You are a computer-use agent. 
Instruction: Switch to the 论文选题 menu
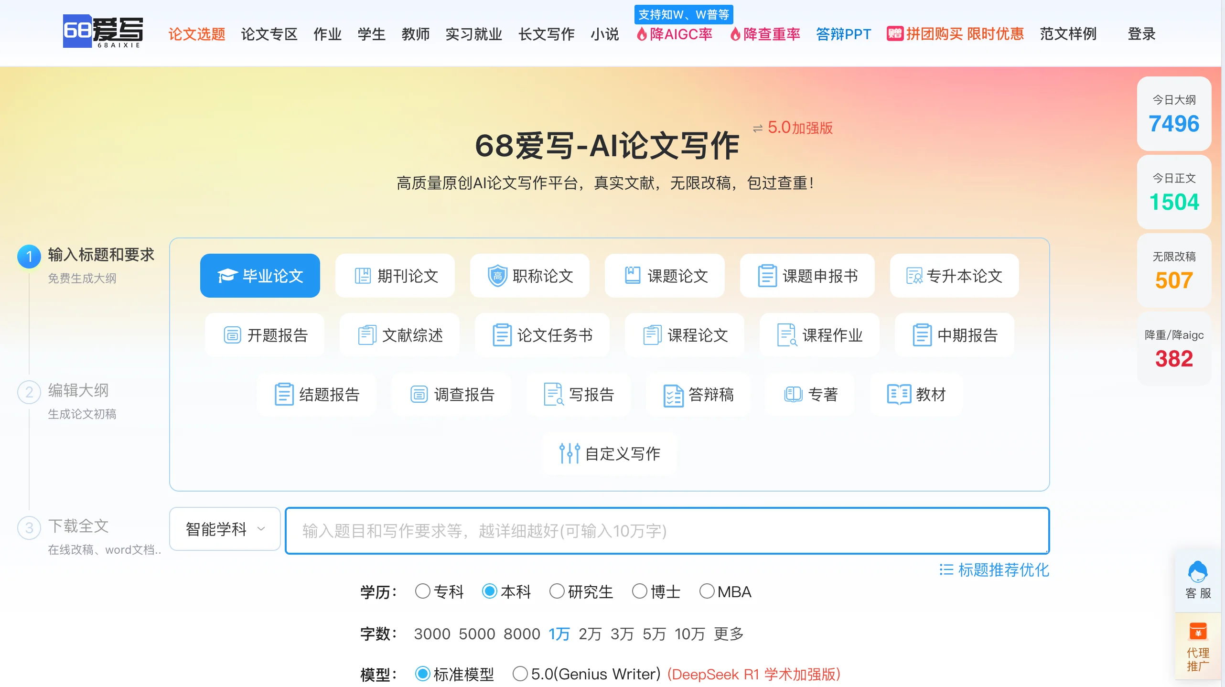(x=196, y=34)
